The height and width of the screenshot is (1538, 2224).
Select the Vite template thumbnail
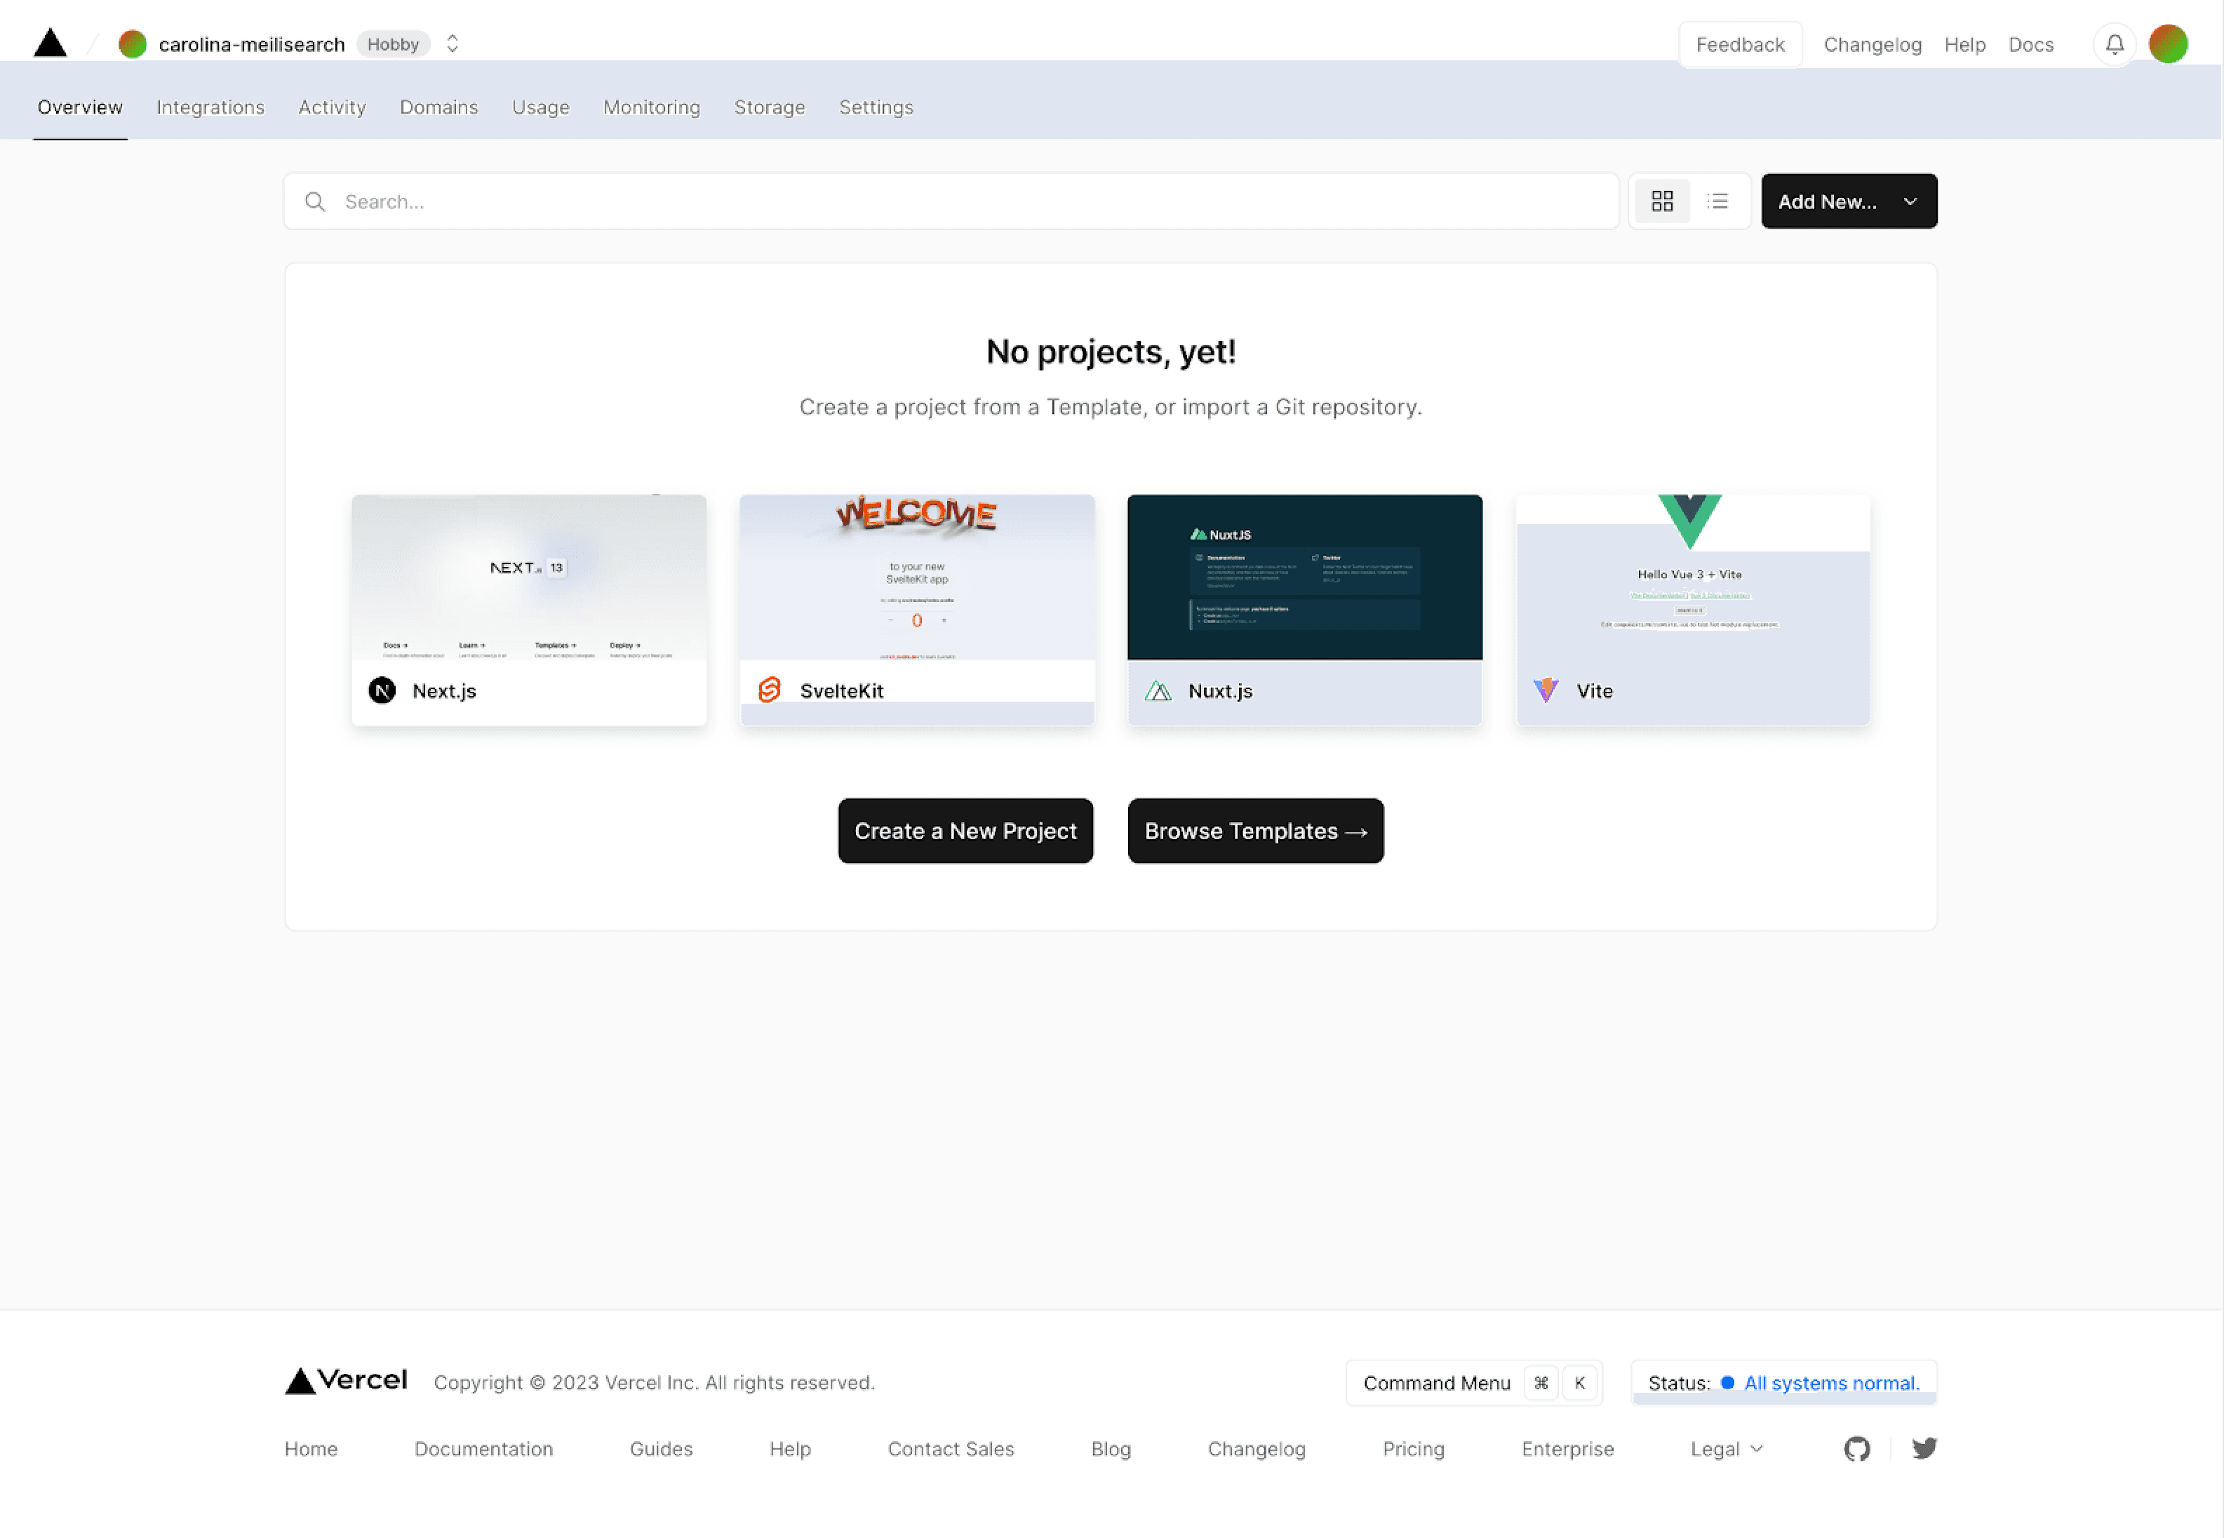point(1693,577)
